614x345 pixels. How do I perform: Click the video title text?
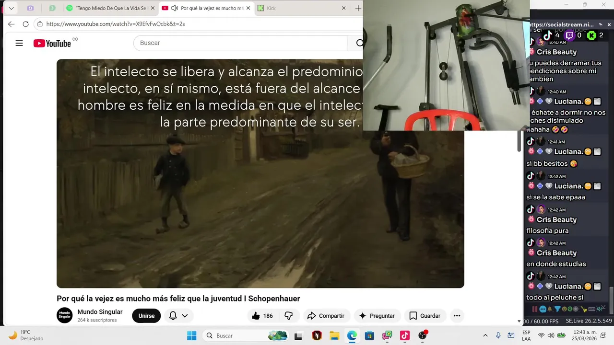(x=178, y=299)
